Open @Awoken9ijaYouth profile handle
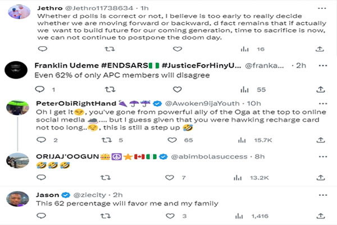Viewport: 337px width, 225px height. coord(202,103)
